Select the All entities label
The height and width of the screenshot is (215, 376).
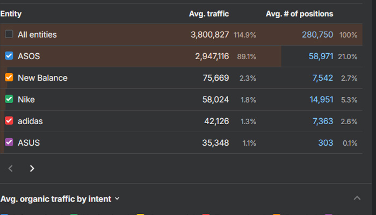point(37,35)
